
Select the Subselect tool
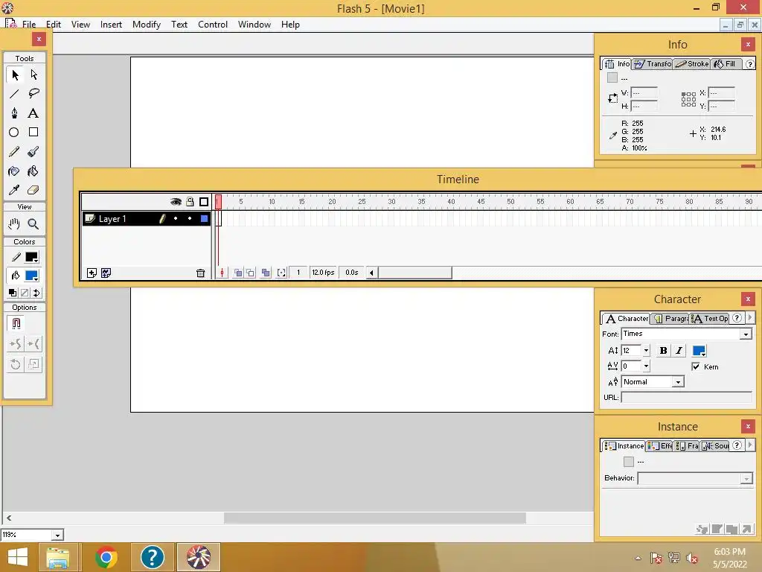33,75
